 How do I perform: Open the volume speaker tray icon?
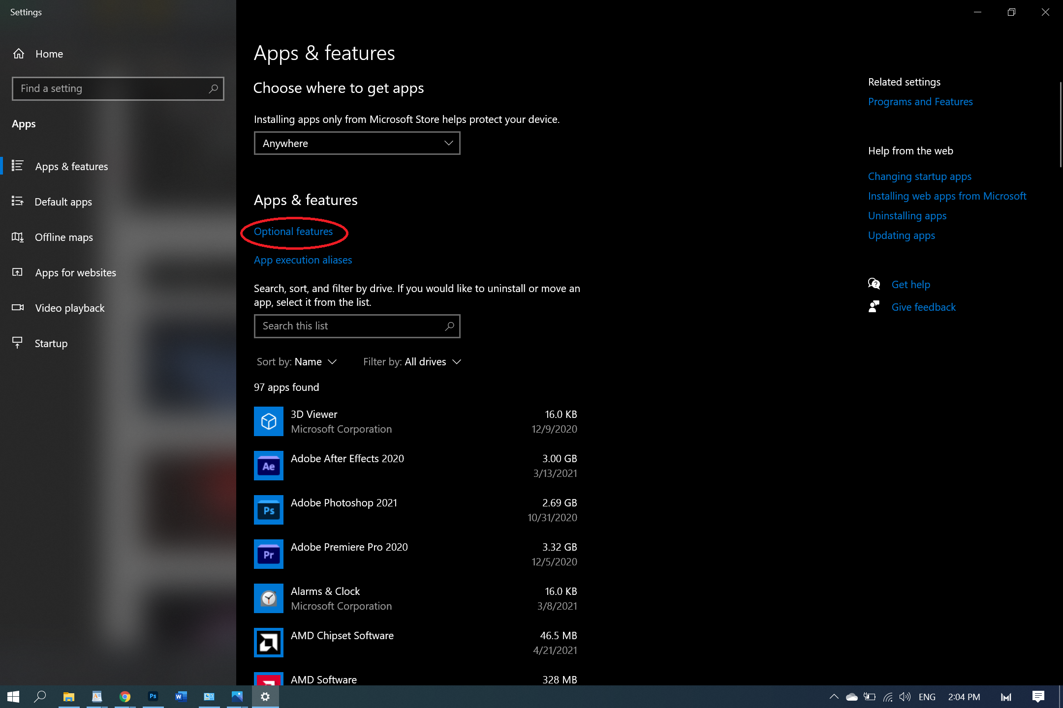(x=905, y=697)
